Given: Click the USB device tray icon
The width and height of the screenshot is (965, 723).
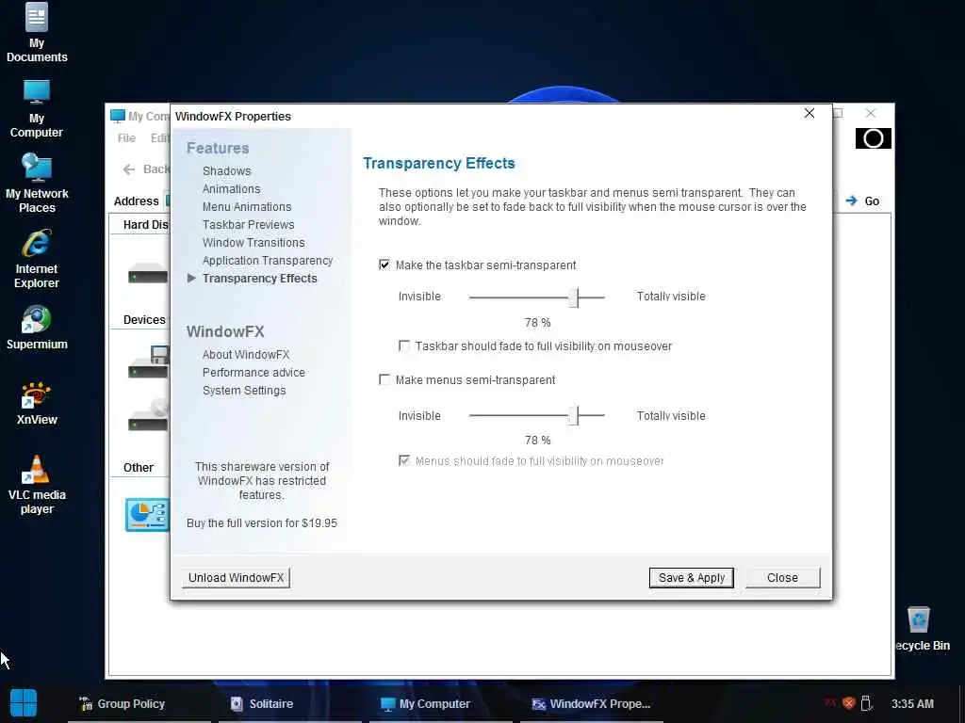Looking at the screenshot, I should [867, 703].
